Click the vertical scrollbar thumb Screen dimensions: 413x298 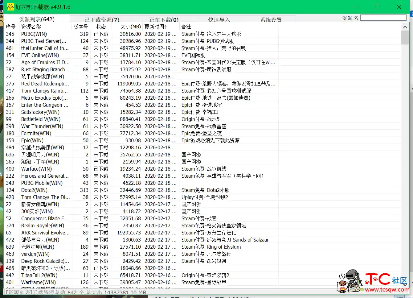[x=405, y=37]
